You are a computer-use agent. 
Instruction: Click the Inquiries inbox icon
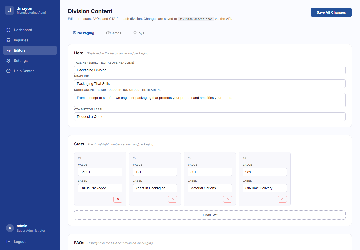pyautogui.click(x=8, y=40)
